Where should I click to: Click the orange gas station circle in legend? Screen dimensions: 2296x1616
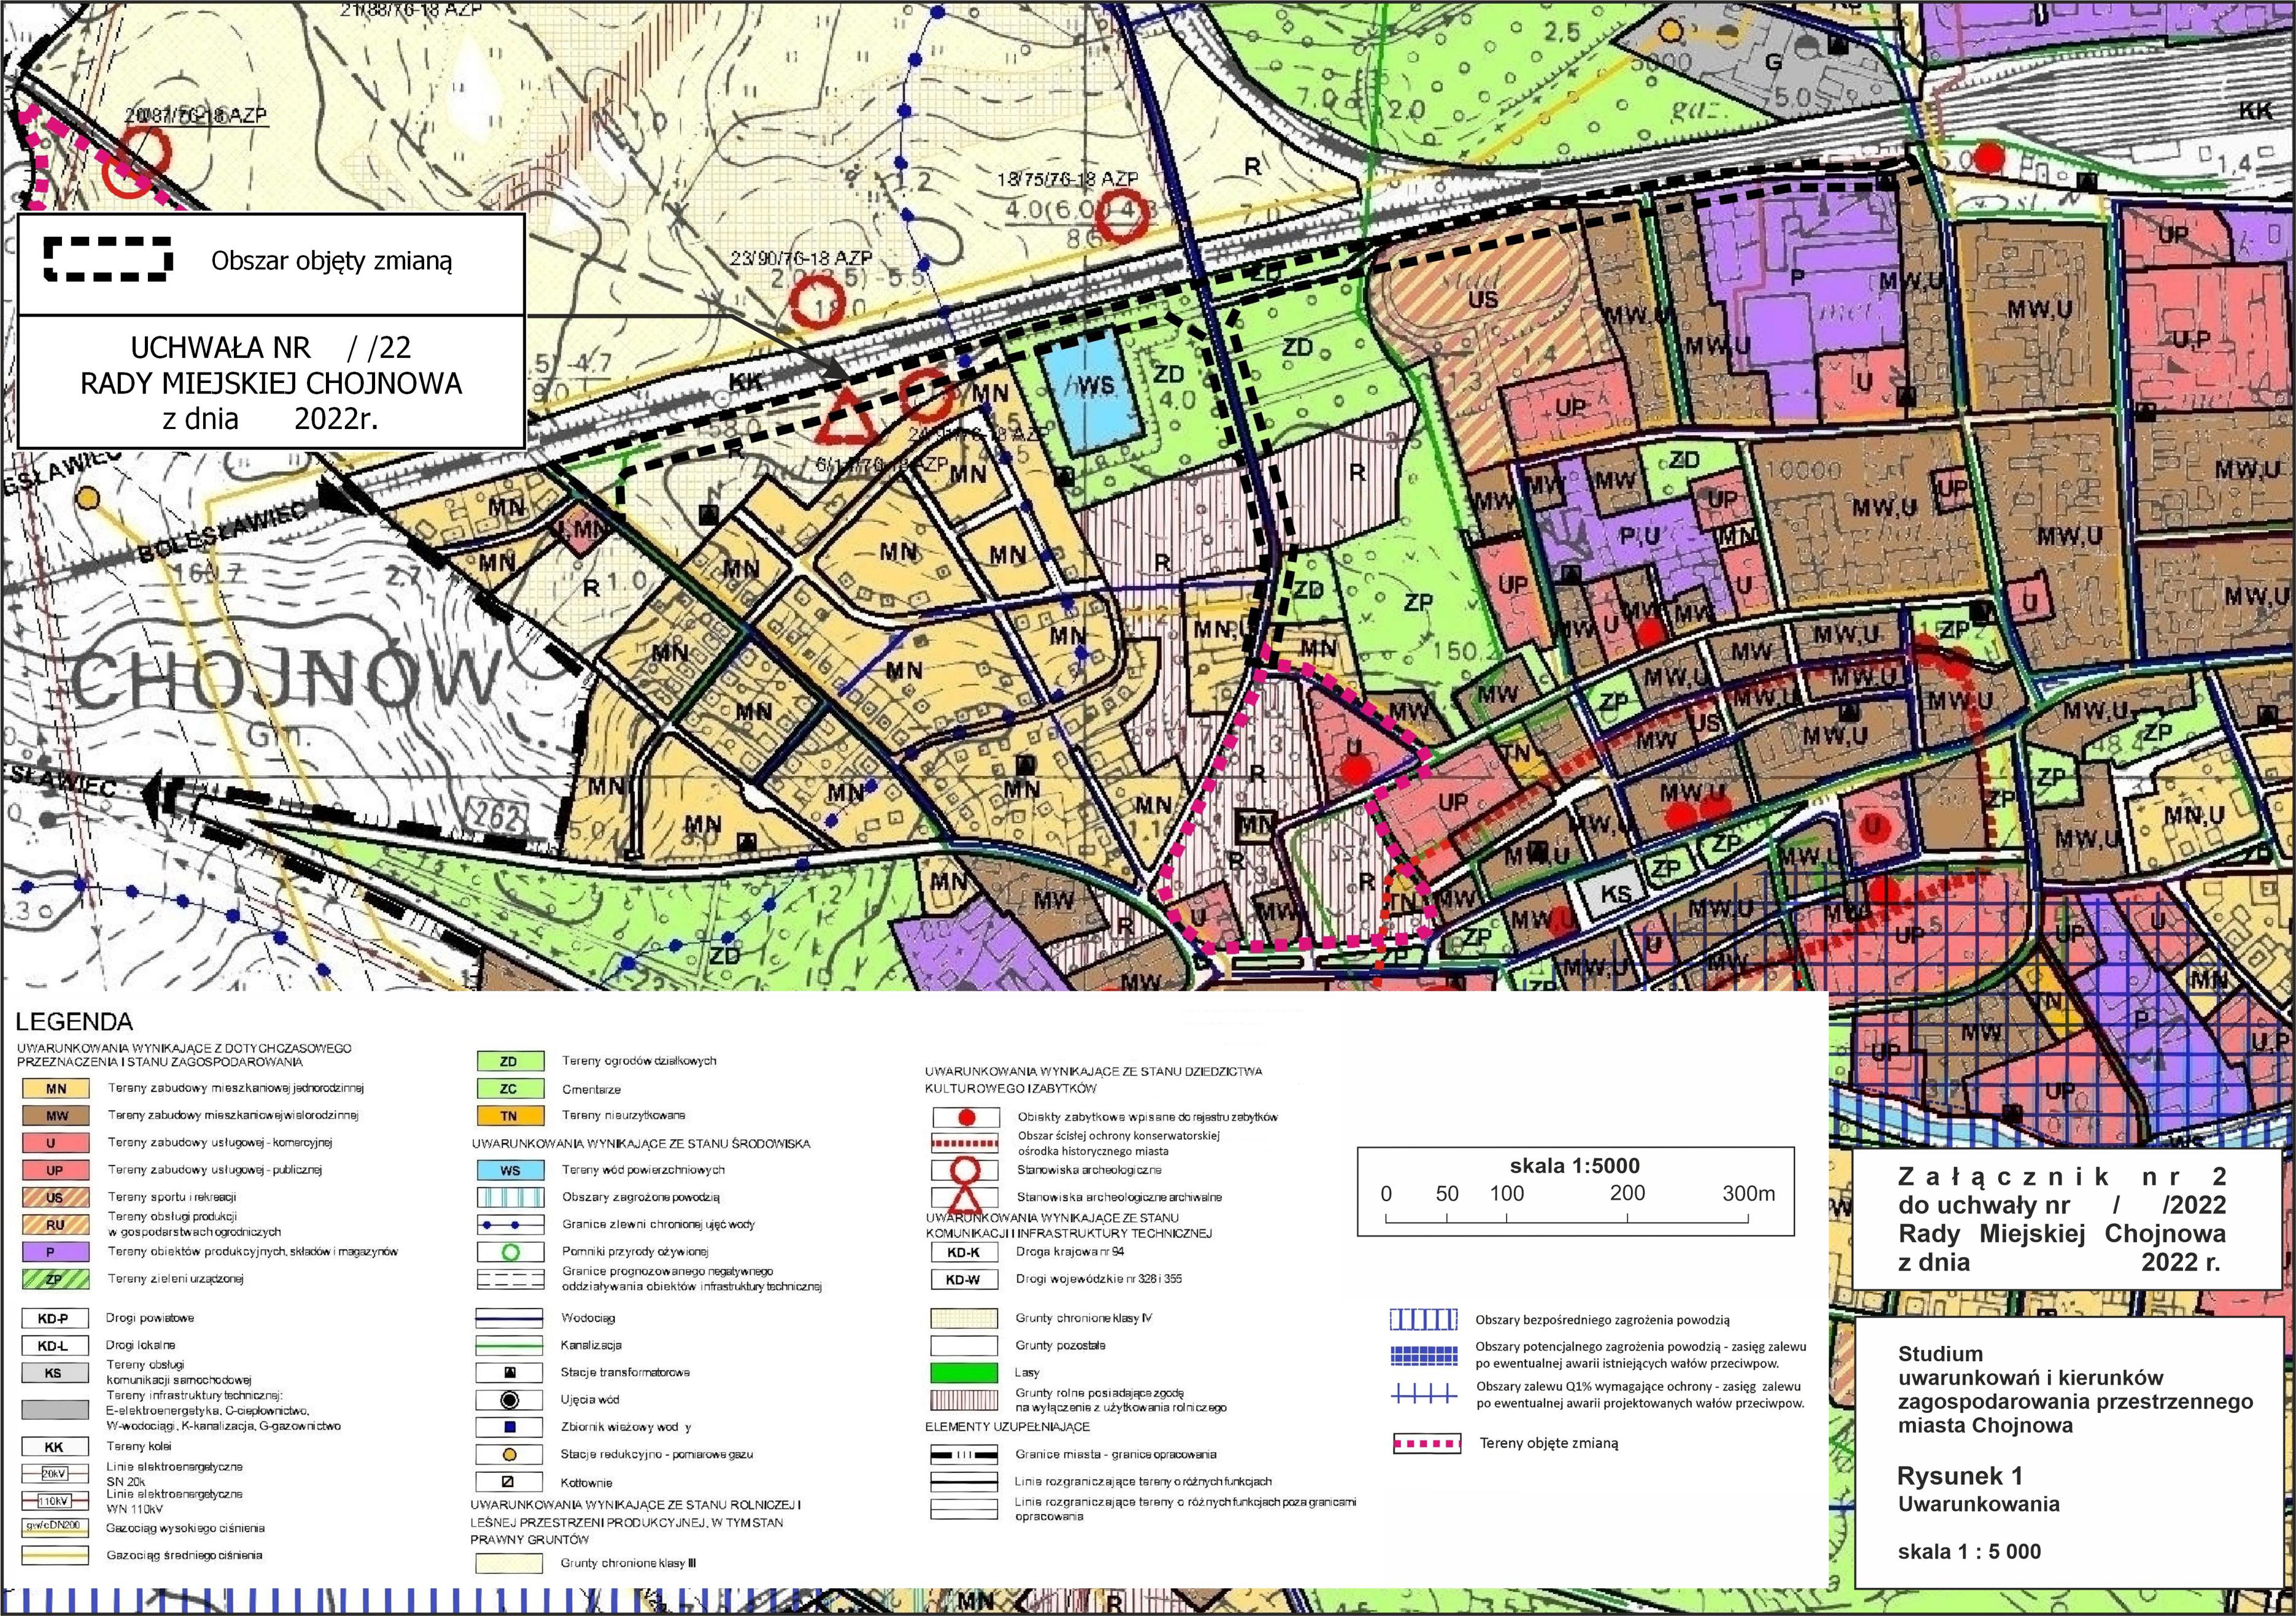point(509,1455)
